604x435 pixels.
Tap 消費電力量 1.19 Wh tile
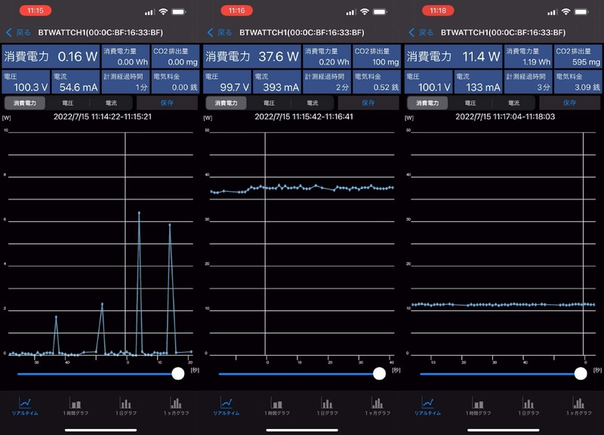coord(528,56)
